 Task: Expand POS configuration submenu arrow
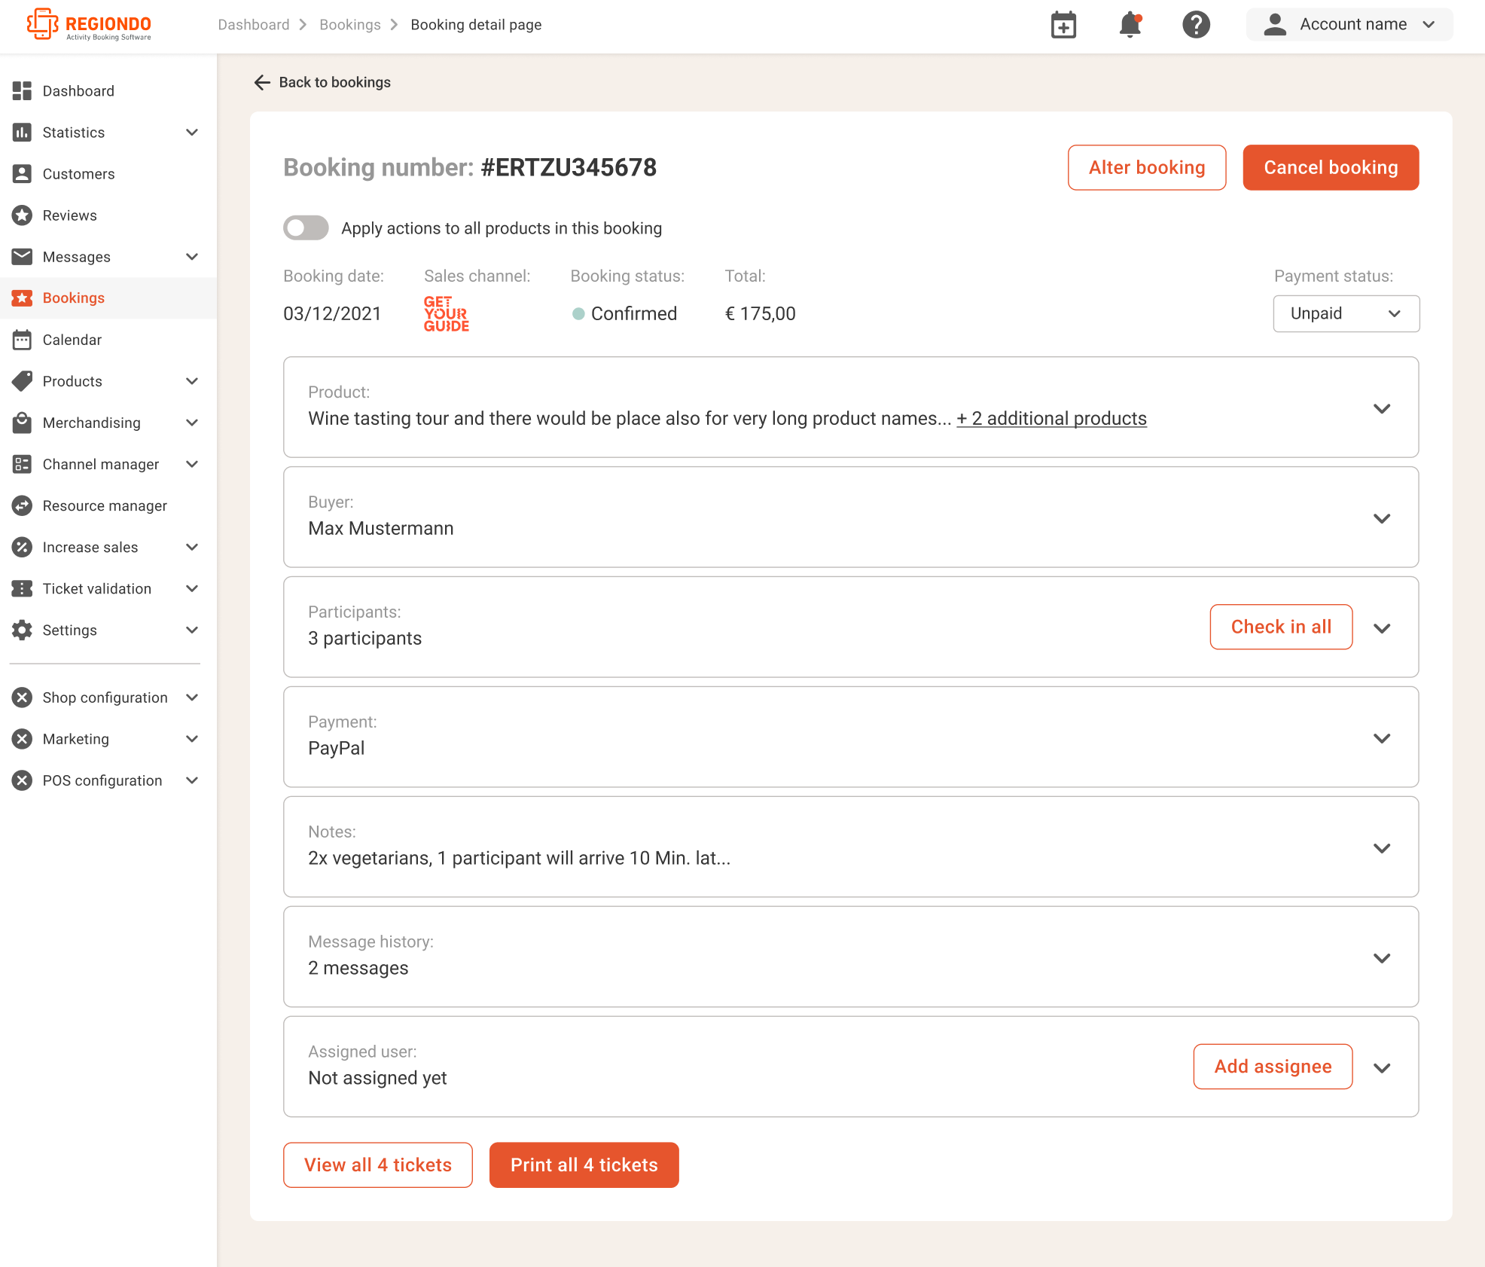click(192, 780)
